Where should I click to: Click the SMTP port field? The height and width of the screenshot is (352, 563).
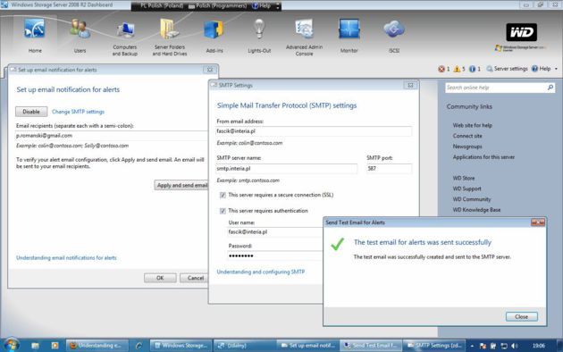click(x=390, y=169)
